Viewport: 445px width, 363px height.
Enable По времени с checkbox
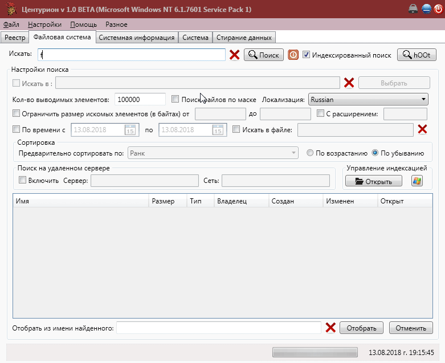point(16,129)
